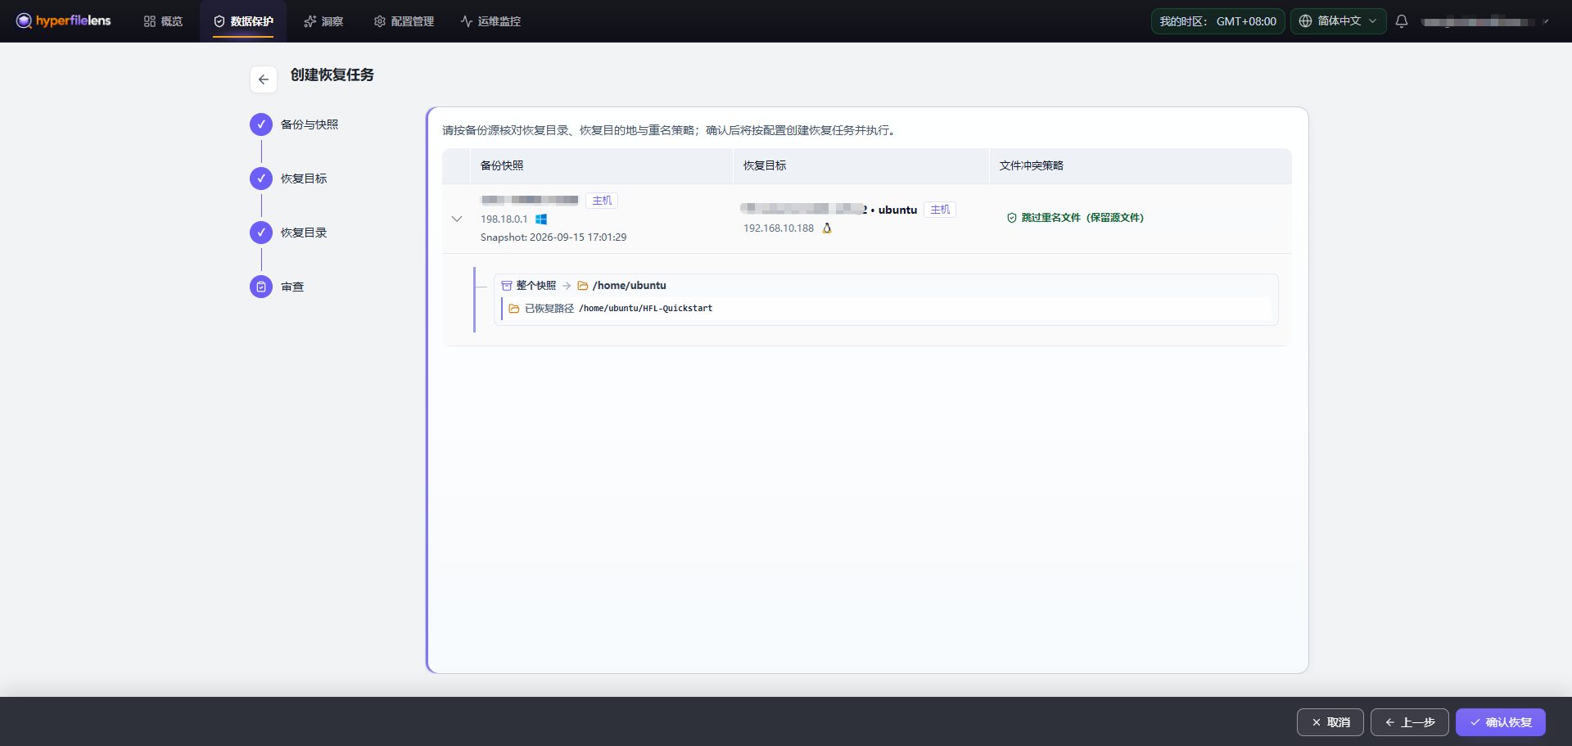The image size is (1572, 746).
Task: Cancel with the 取消 button
Action: (x=1330, y=722)
